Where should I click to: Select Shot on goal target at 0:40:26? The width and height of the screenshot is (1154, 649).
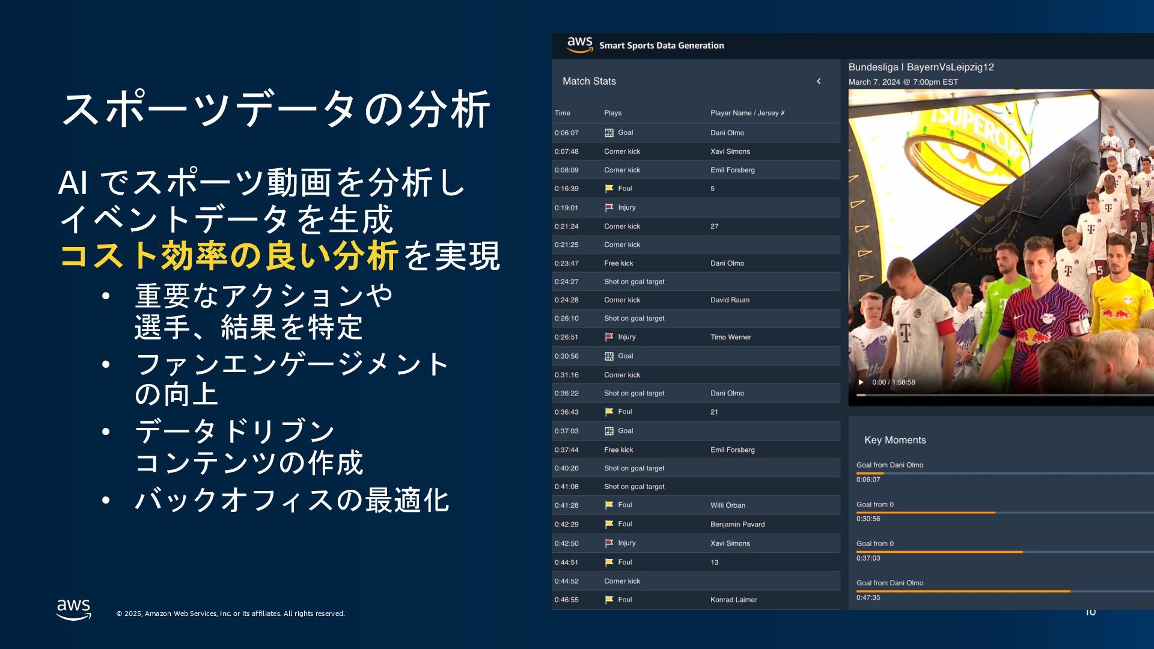696,468
